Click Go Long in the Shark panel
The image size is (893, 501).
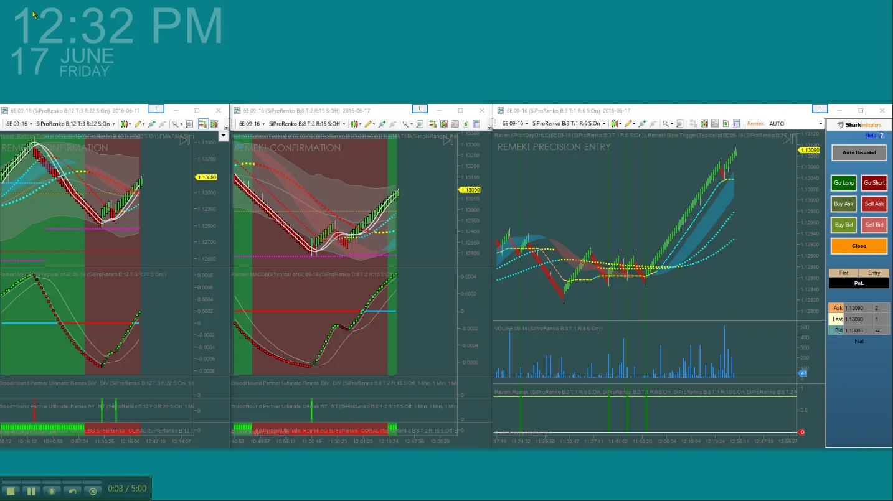tap(844, 183)
